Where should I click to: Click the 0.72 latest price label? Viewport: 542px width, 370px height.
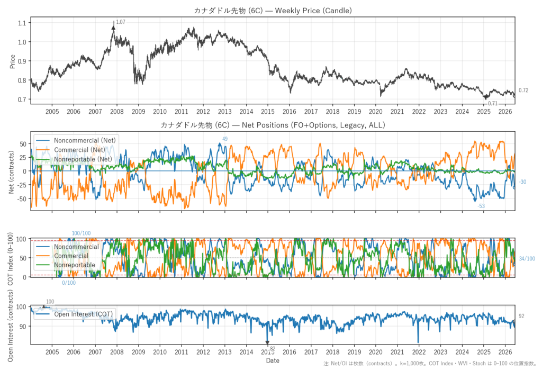pos(523,91)
